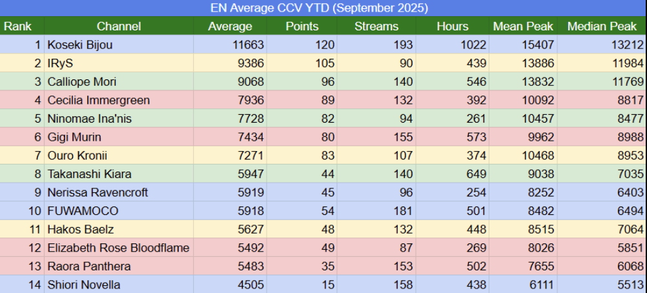
Task: Click the table title 'EN Average CCV YTD'
Action: [319, 8]
